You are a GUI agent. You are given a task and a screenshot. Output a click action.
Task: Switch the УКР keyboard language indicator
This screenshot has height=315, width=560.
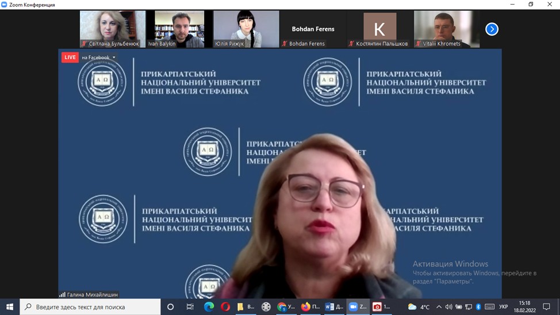(503, 307)
